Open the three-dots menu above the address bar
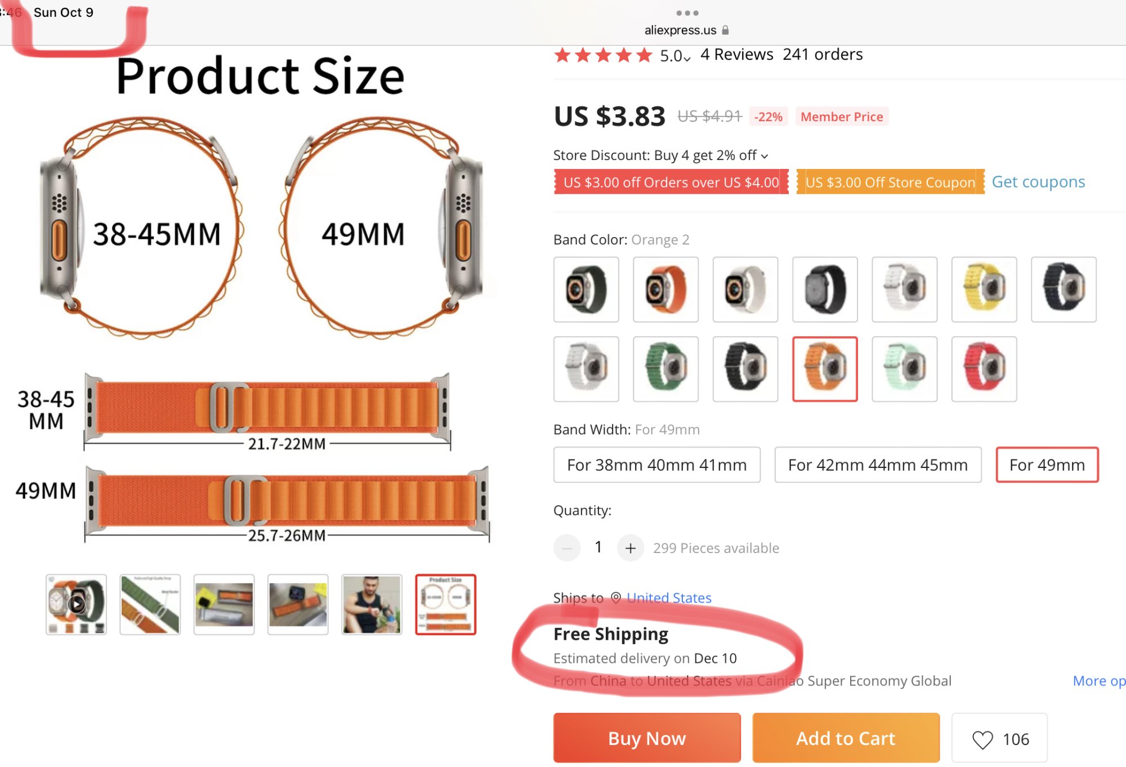 tap(687, 13)
